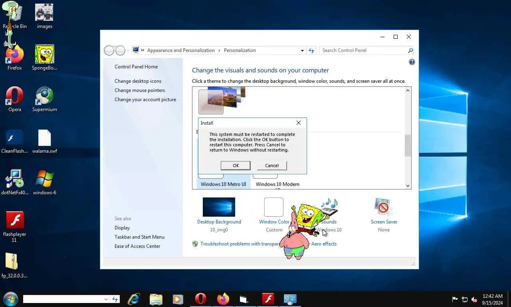511x307 pixels.
Task: Click the theme list scrollbar thumb
Action: pyautogui.click(x=408, y=146)
